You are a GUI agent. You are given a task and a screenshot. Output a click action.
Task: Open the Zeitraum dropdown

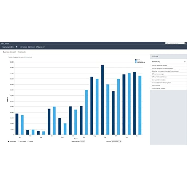pyautogui.click(x=117, y=141)
